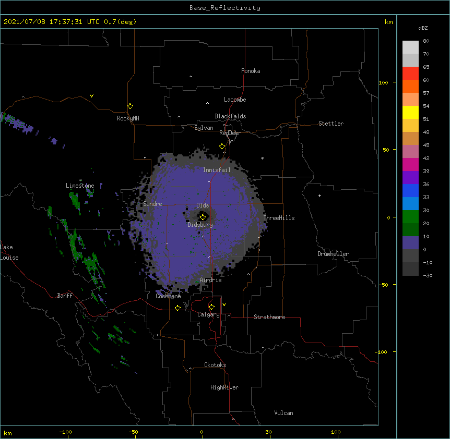Pick the magenta 39-42 dBZ legend swatch
The width and height of the screenshot is (450, 439).
tap(410, 164)
